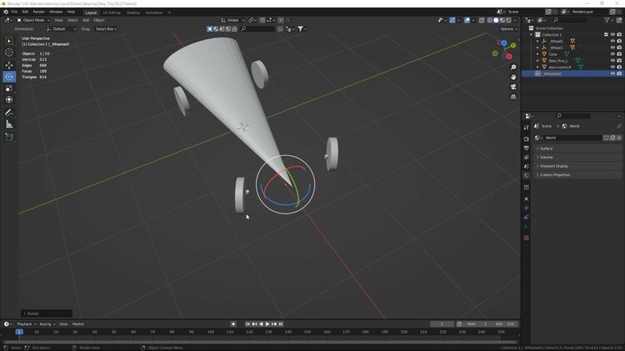Select the Measure tool
The height and width of the screenshot is (351, 625).
[x=9, y=124]
